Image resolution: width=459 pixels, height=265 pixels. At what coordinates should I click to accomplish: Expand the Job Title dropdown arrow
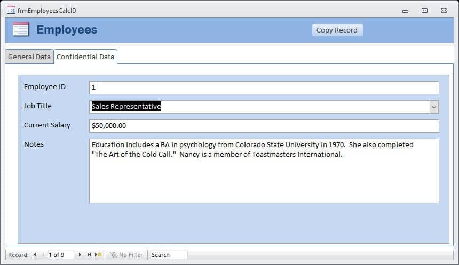pyautogui.click(x=434, y=107)
